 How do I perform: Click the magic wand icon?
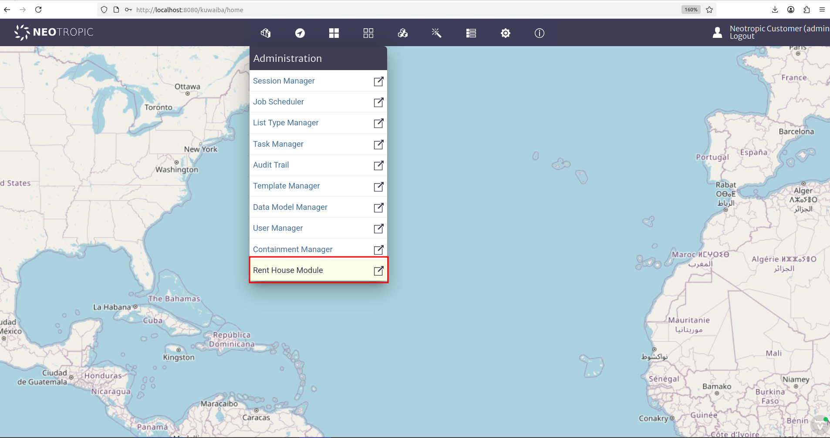[x=436, y=33]
